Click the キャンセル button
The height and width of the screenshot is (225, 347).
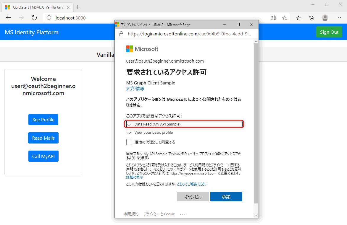(x=193, y=197)
